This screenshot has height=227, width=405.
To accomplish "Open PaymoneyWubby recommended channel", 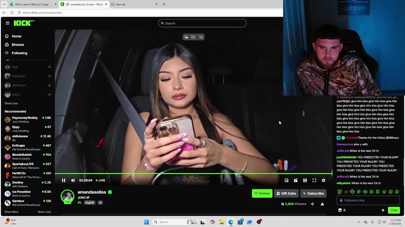I will (28, 120).
